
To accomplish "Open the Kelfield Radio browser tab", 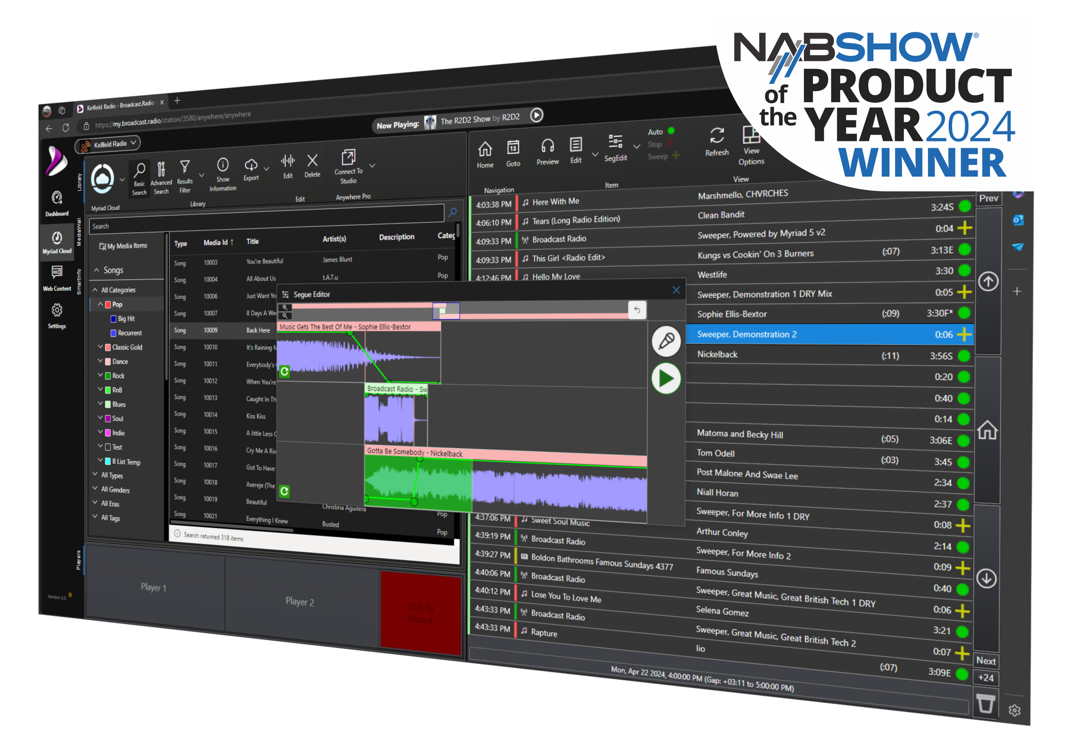I will pyautogui.click(x=120, y=105).
